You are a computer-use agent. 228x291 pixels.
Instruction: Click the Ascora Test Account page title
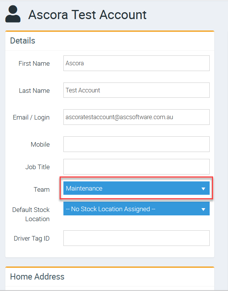click(87, 15)
